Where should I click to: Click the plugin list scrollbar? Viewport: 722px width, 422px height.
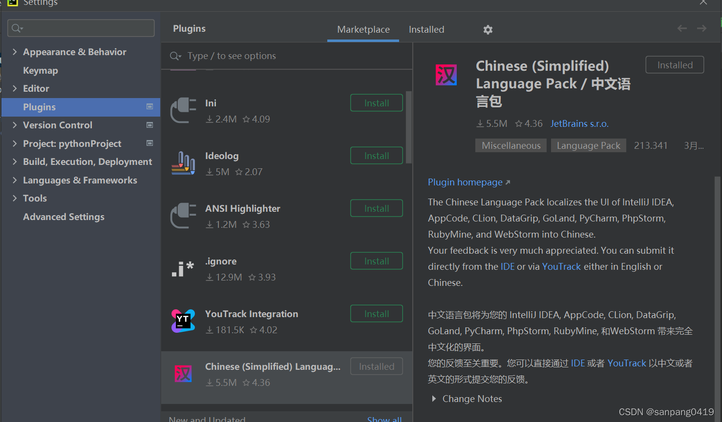[x=409, y=127]
